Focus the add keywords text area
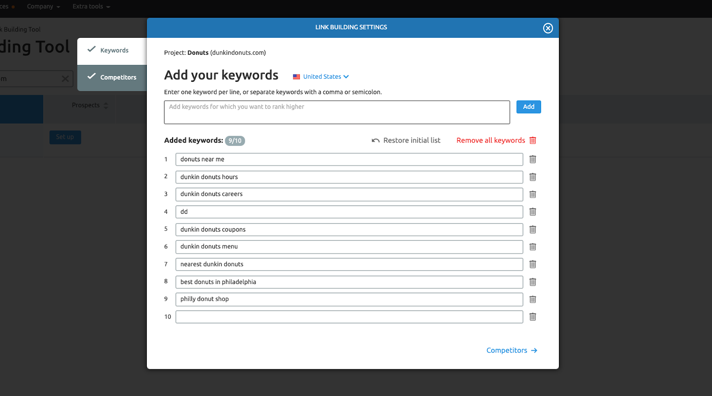 [x=336, y=112]
